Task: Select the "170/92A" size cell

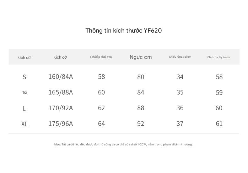Action: click(x=61, y=108)
